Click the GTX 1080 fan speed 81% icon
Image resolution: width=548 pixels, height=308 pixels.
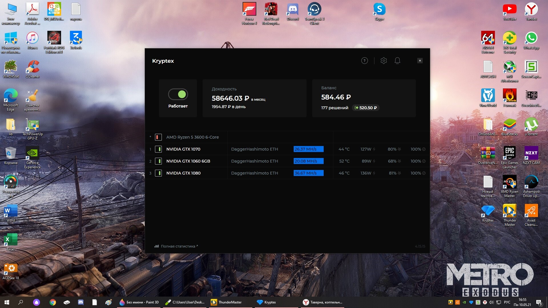click(x=399, y=173)
